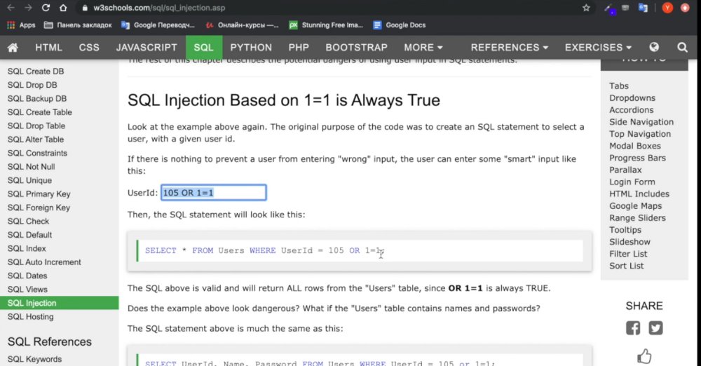The image size is (701, 366).
Task: Open Modal Boxes how-to link
Action: coord(635,146)
